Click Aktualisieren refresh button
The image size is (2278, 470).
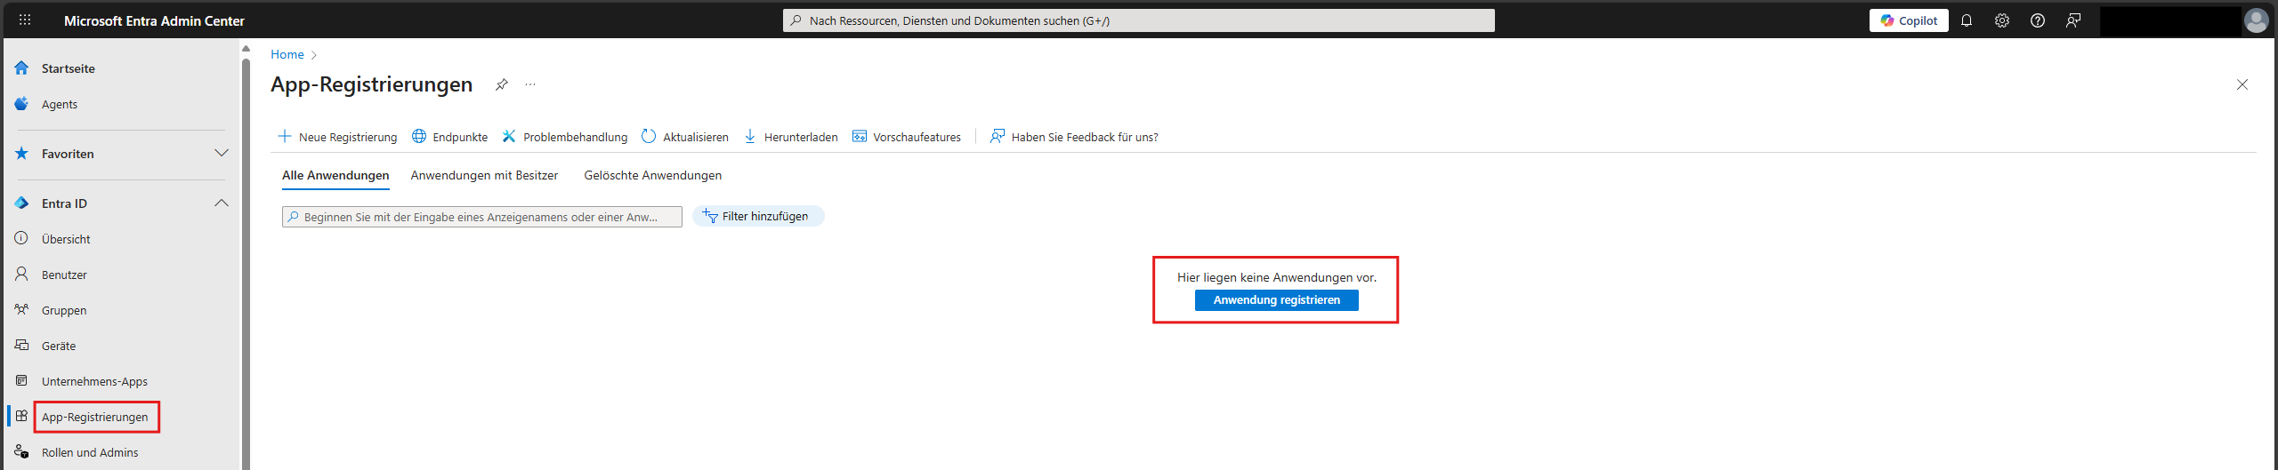click(684, 137)
